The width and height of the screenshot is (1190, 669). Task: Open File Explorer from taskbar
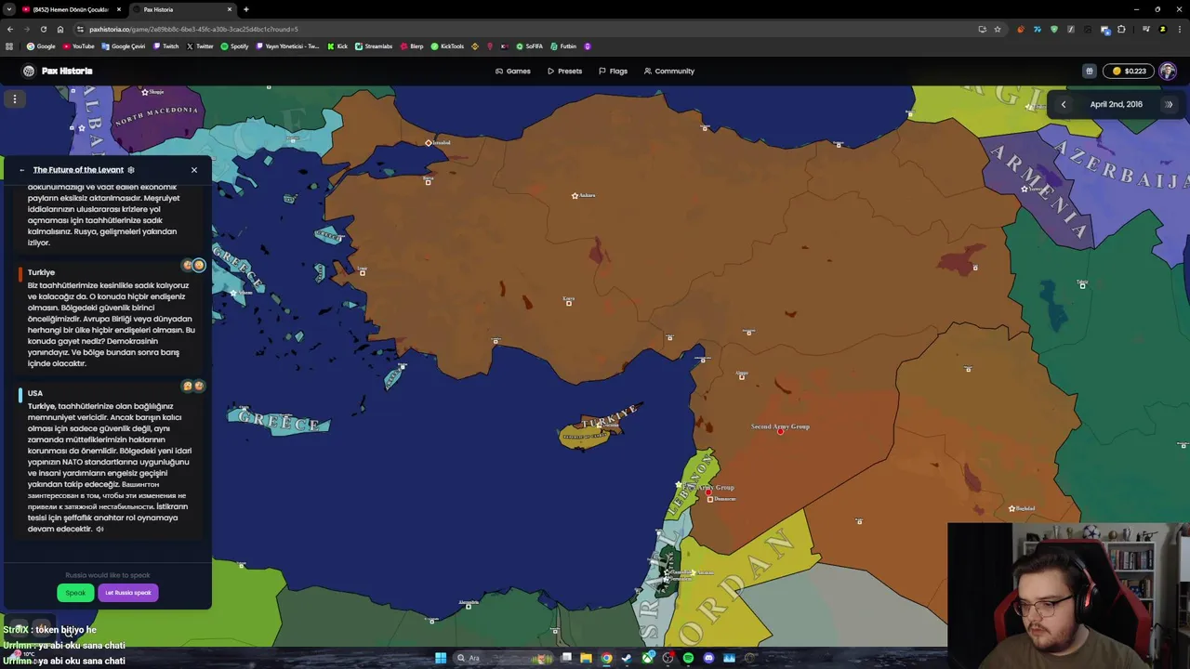tap(586, 658)
